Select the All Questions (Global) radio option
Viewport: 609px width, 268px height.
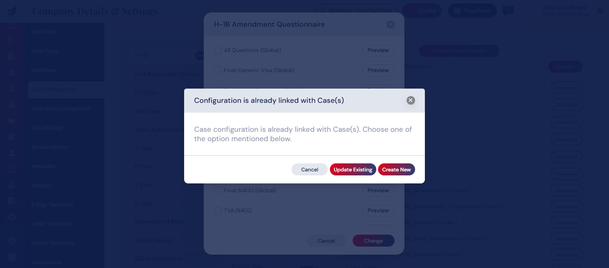point(218,50)
